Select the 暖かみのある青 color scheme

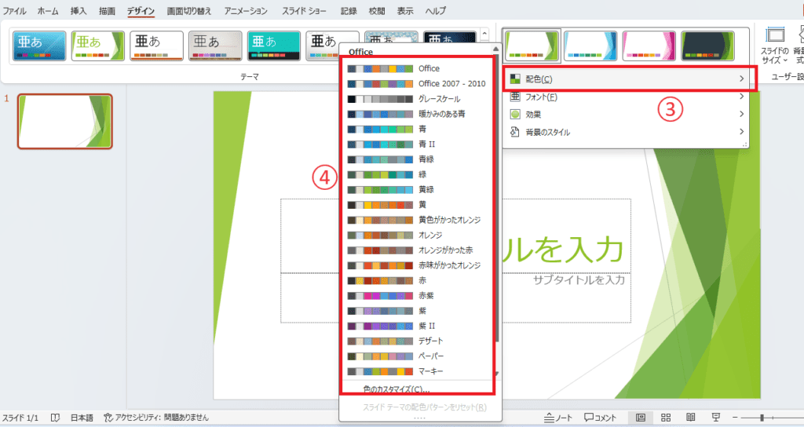tap(418, 114)
